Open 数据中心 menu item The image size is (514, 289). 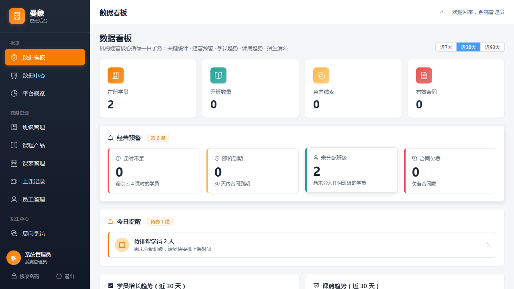[x=45, y=75]
